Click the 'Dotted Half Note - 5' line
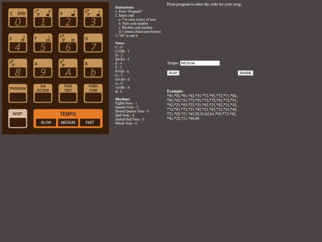 click(x=129, y=120)
